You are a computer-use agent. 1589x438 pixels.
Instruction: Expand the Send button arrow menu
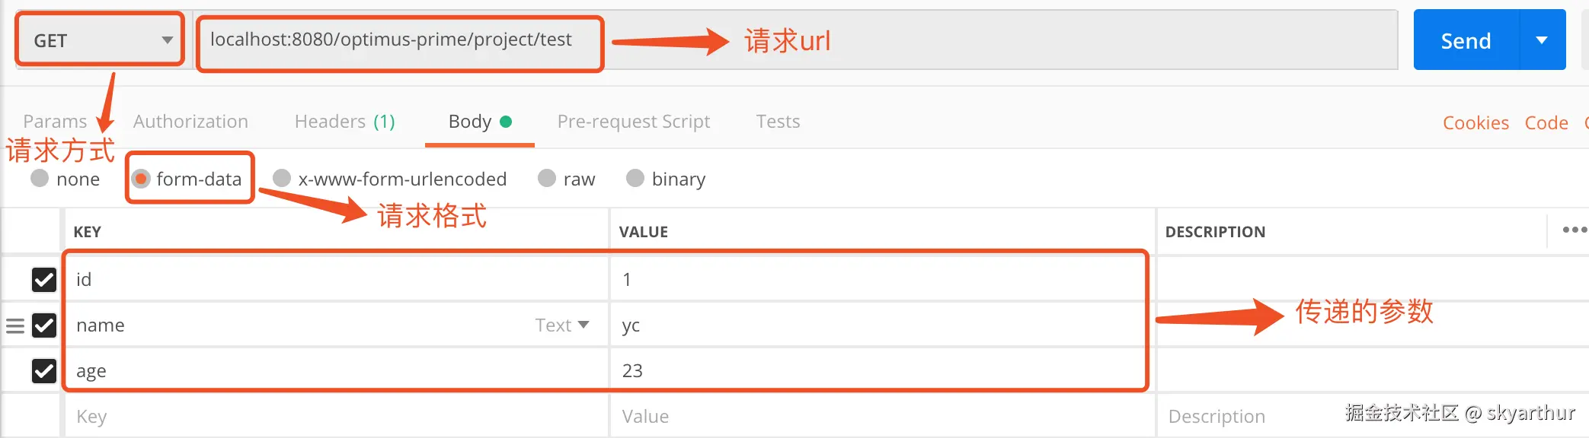(1542, 40)
